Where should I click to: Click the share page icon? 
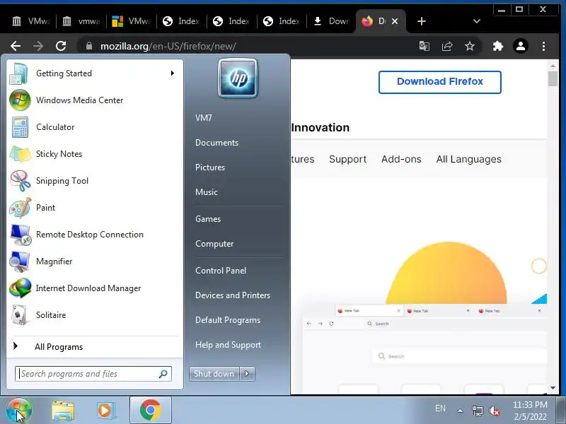(x=447, y=46)
